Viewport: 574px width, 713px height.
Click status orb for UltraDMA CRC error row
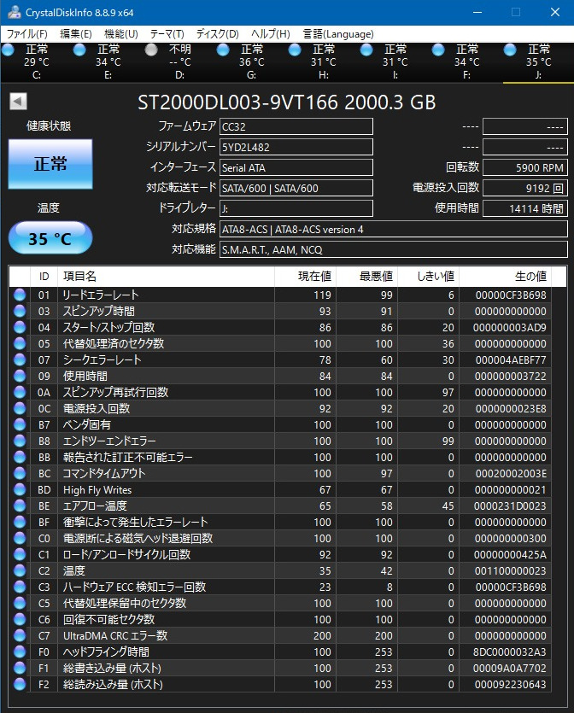click(20, 635)
